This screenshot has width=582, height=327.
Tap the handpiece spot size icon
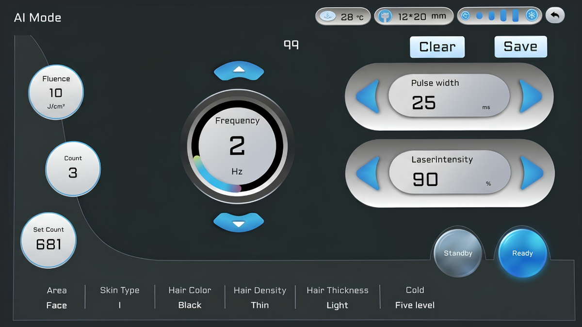pyautogui.click(x=386, y=16)
